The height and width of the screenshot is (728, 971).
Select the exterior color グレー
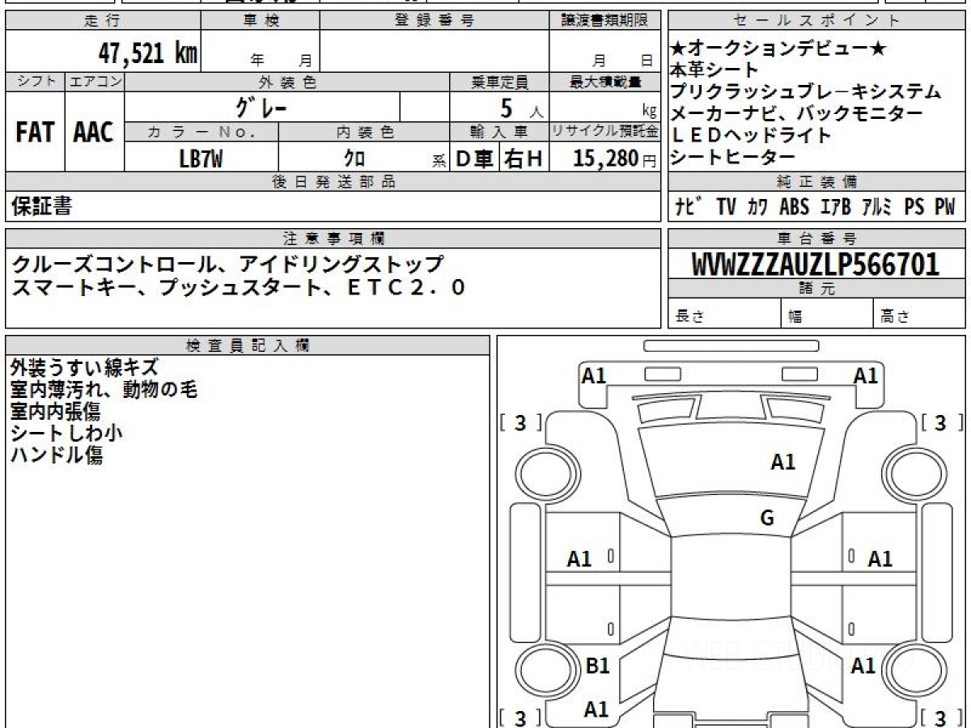tap(261, 107)
